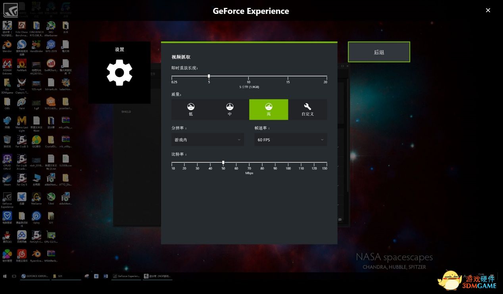Click the Task View taskbar button
The image size is (503, 294).
[14, 276]
